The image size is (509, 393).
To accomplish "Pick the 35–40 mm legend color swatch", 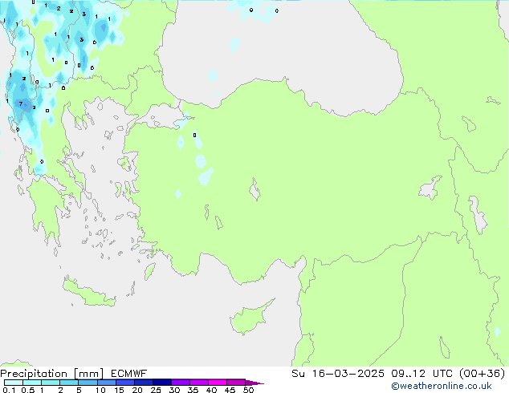I will (x=198, y=383).
